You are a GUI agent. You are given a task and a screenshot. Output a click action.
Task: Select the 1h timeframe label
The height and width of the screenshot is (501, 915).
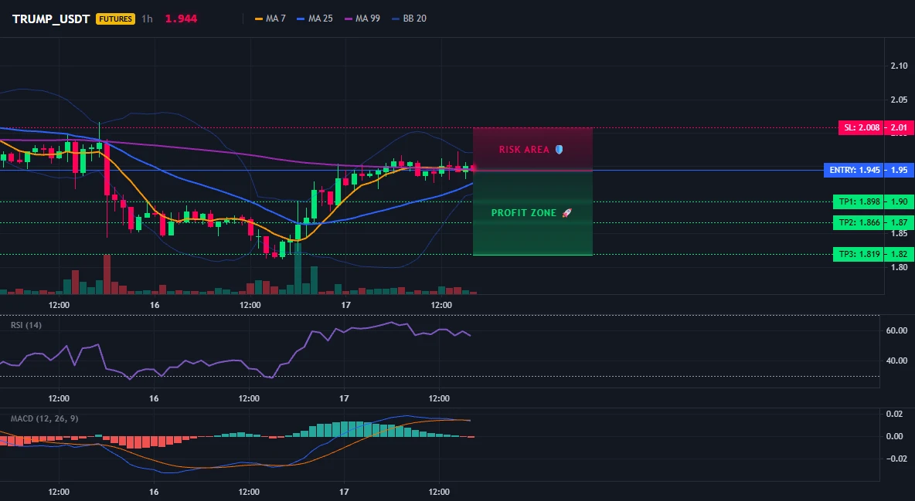147,19
